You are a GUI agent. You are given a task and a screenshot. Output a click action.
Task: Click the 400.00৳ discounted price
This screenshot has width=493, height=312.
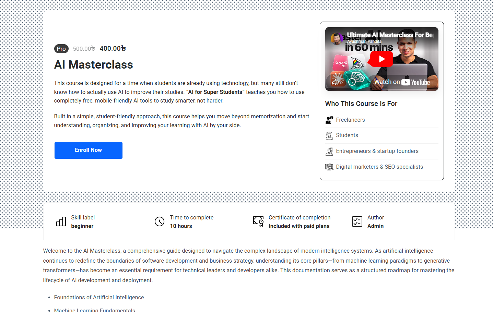113,48
